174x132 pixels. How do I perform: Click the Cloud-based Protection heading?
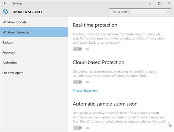pyautogui.click(x=98, y=62)
